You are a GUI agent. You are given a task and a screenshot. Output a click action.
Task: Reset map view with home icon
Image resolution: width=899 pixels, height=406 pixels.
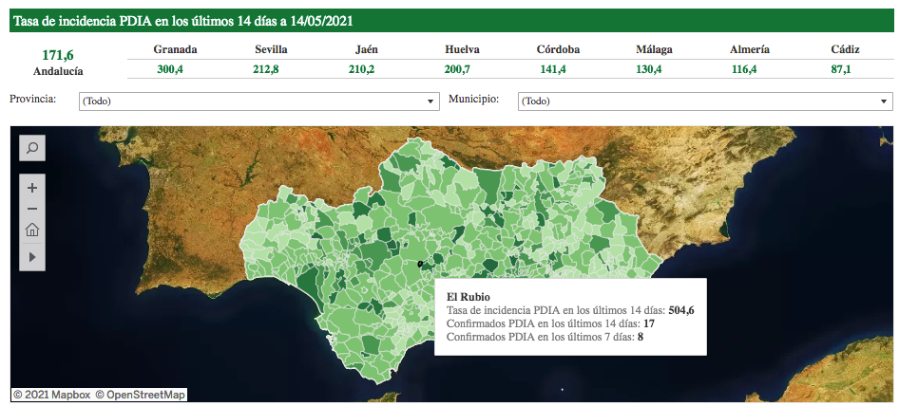(32, 230)
